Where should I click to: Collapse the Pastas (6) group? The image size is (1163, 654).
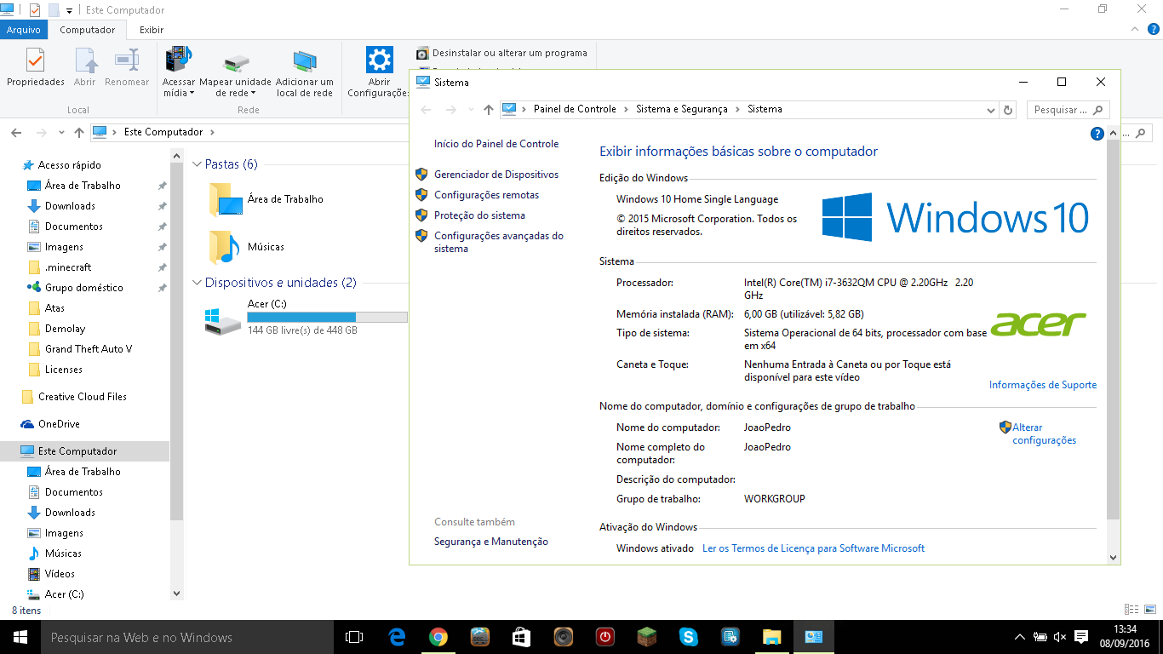(x=197, y=164)
